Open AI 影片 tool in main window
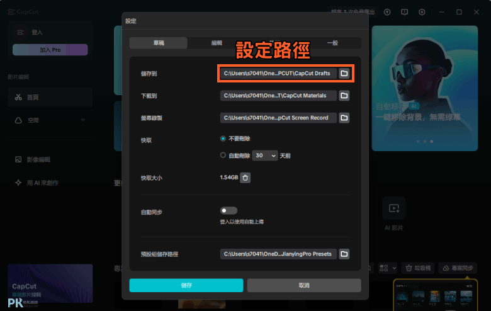Viewport: 491px width, 311px height. click(393, 214)
